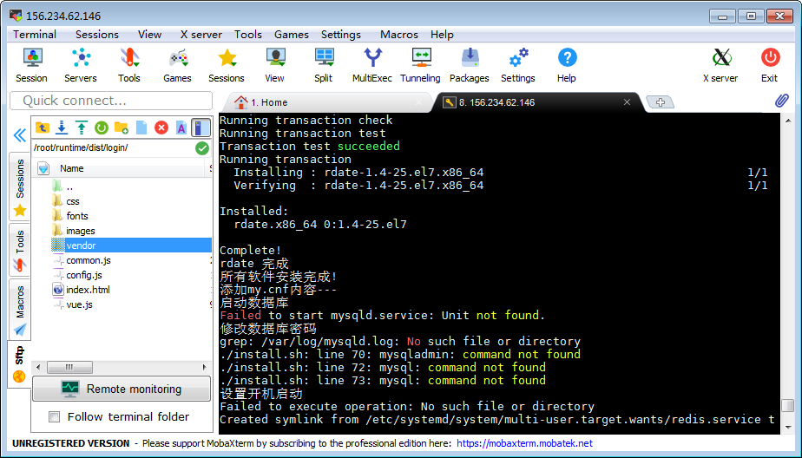The image size is (802, 458).
Task: Click the Remote monitoring button
Action: click(x=122, y=389)
